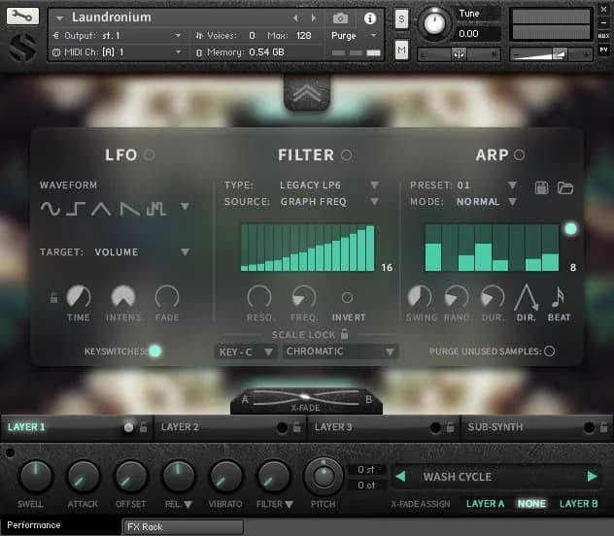Open the instrument info icon

pyautogui.click(x=369, y=18)
